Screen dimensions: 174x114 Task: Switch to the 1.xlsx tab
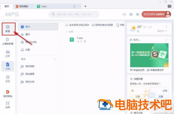[58, 6]
